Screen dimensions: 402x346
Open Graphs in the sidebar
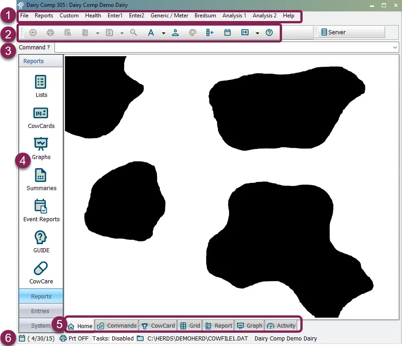click(x=41, y=149)
